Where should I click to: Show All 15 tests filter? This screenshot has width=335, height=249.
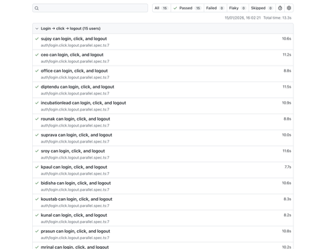pos(161,8)
